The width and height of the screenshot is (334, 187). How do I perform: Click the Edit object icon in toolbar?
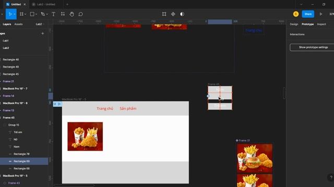click(164, 14)
